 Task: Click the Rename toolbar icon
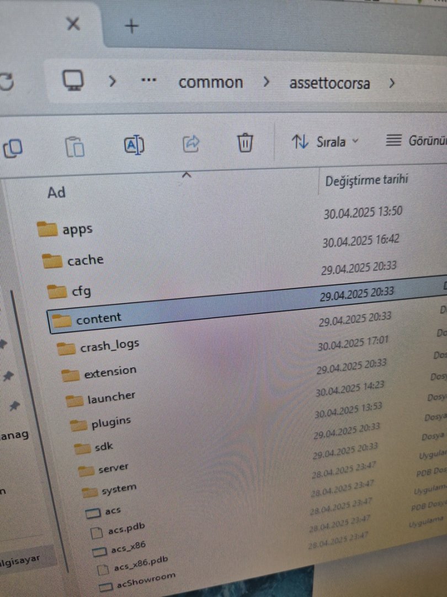[x=135, y=145]
